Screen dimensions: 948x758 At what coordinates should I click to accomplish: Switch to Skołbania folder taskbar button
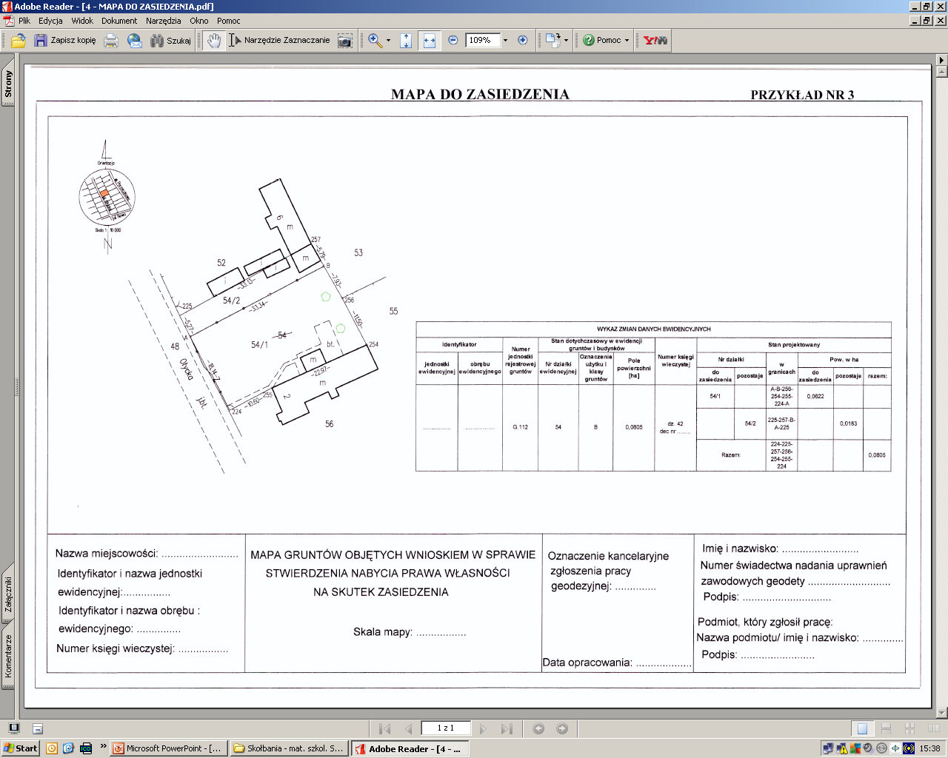[x=289, y=748]
